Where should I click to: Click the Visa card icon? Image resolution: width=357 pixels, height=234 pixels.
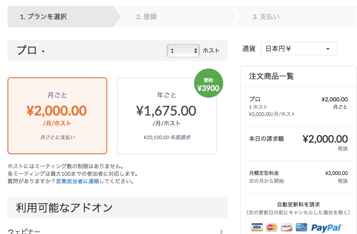257,227
